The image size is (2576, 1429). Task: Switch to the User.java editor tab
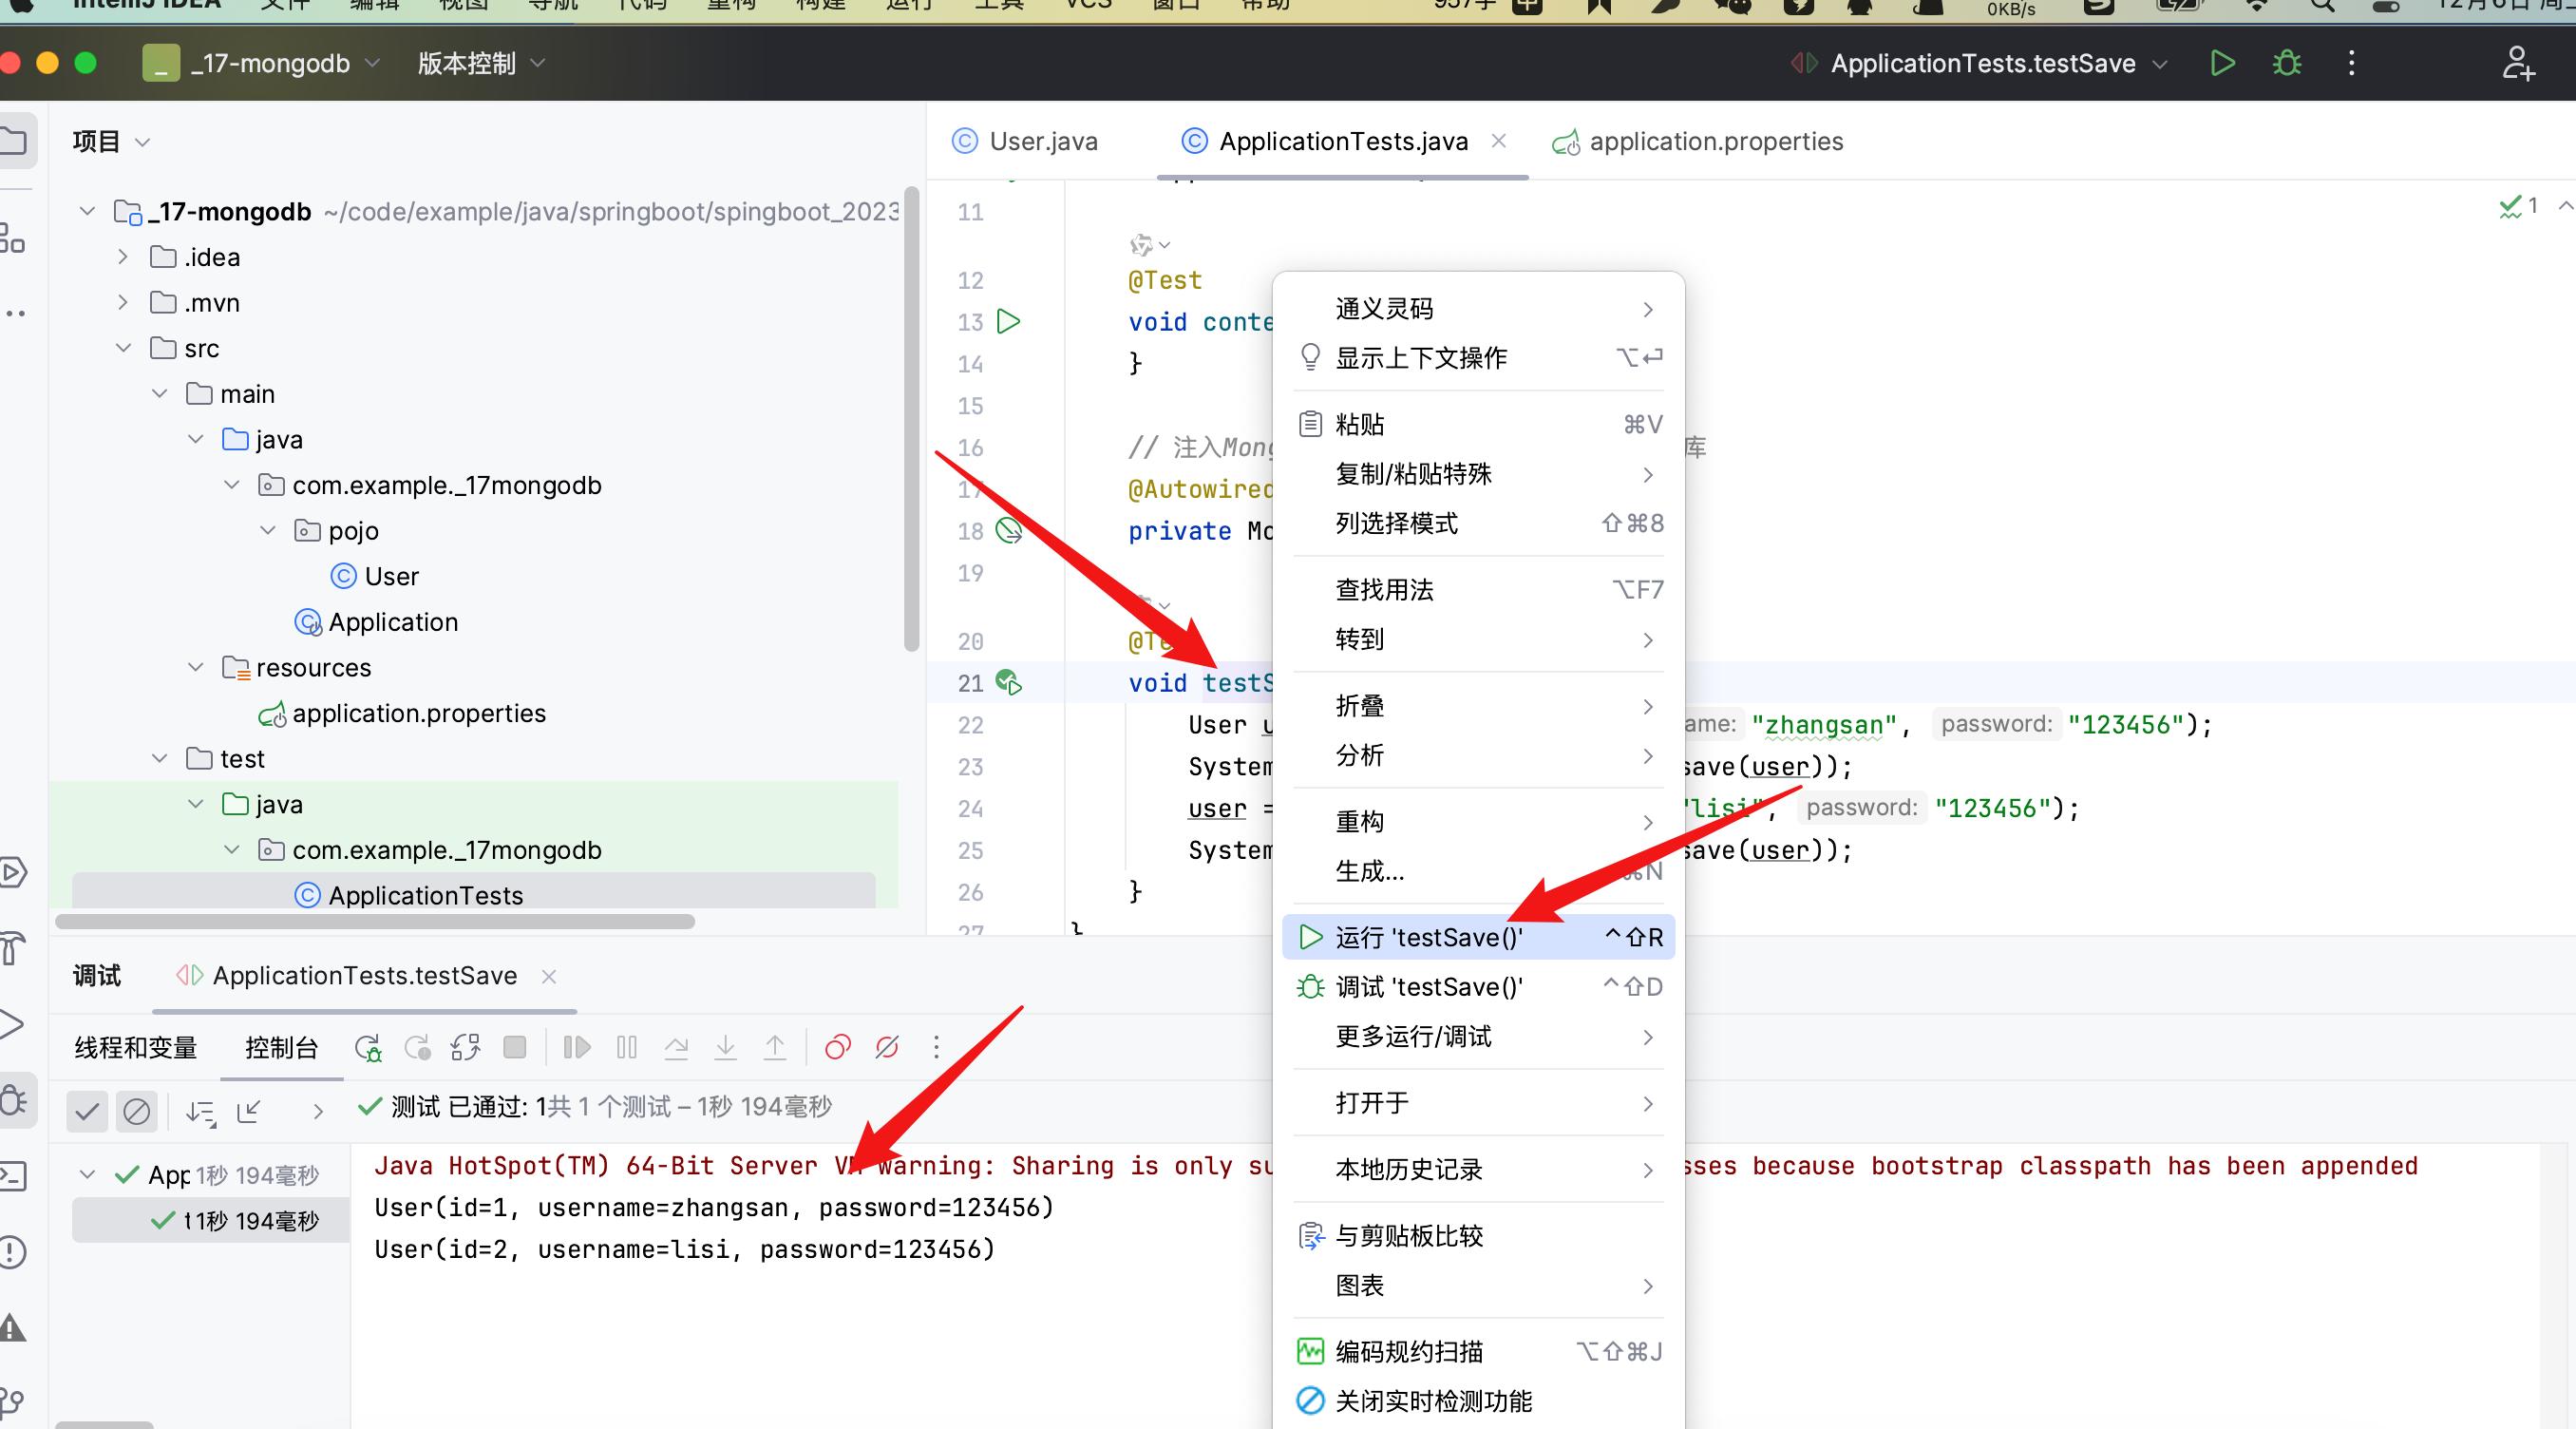pyautogui.click(x=1025, y=141)
